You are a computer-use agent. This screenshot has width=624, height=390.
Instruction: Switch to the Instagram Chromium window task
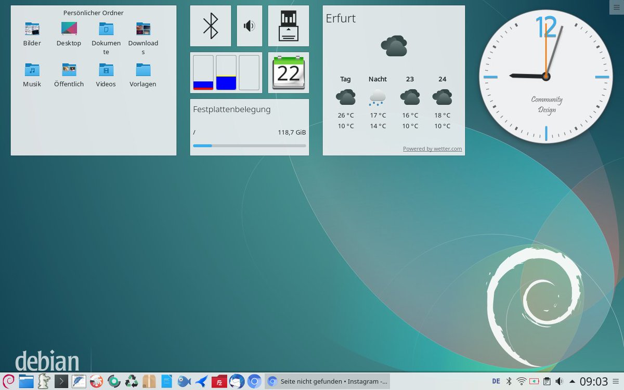point(328,381)
